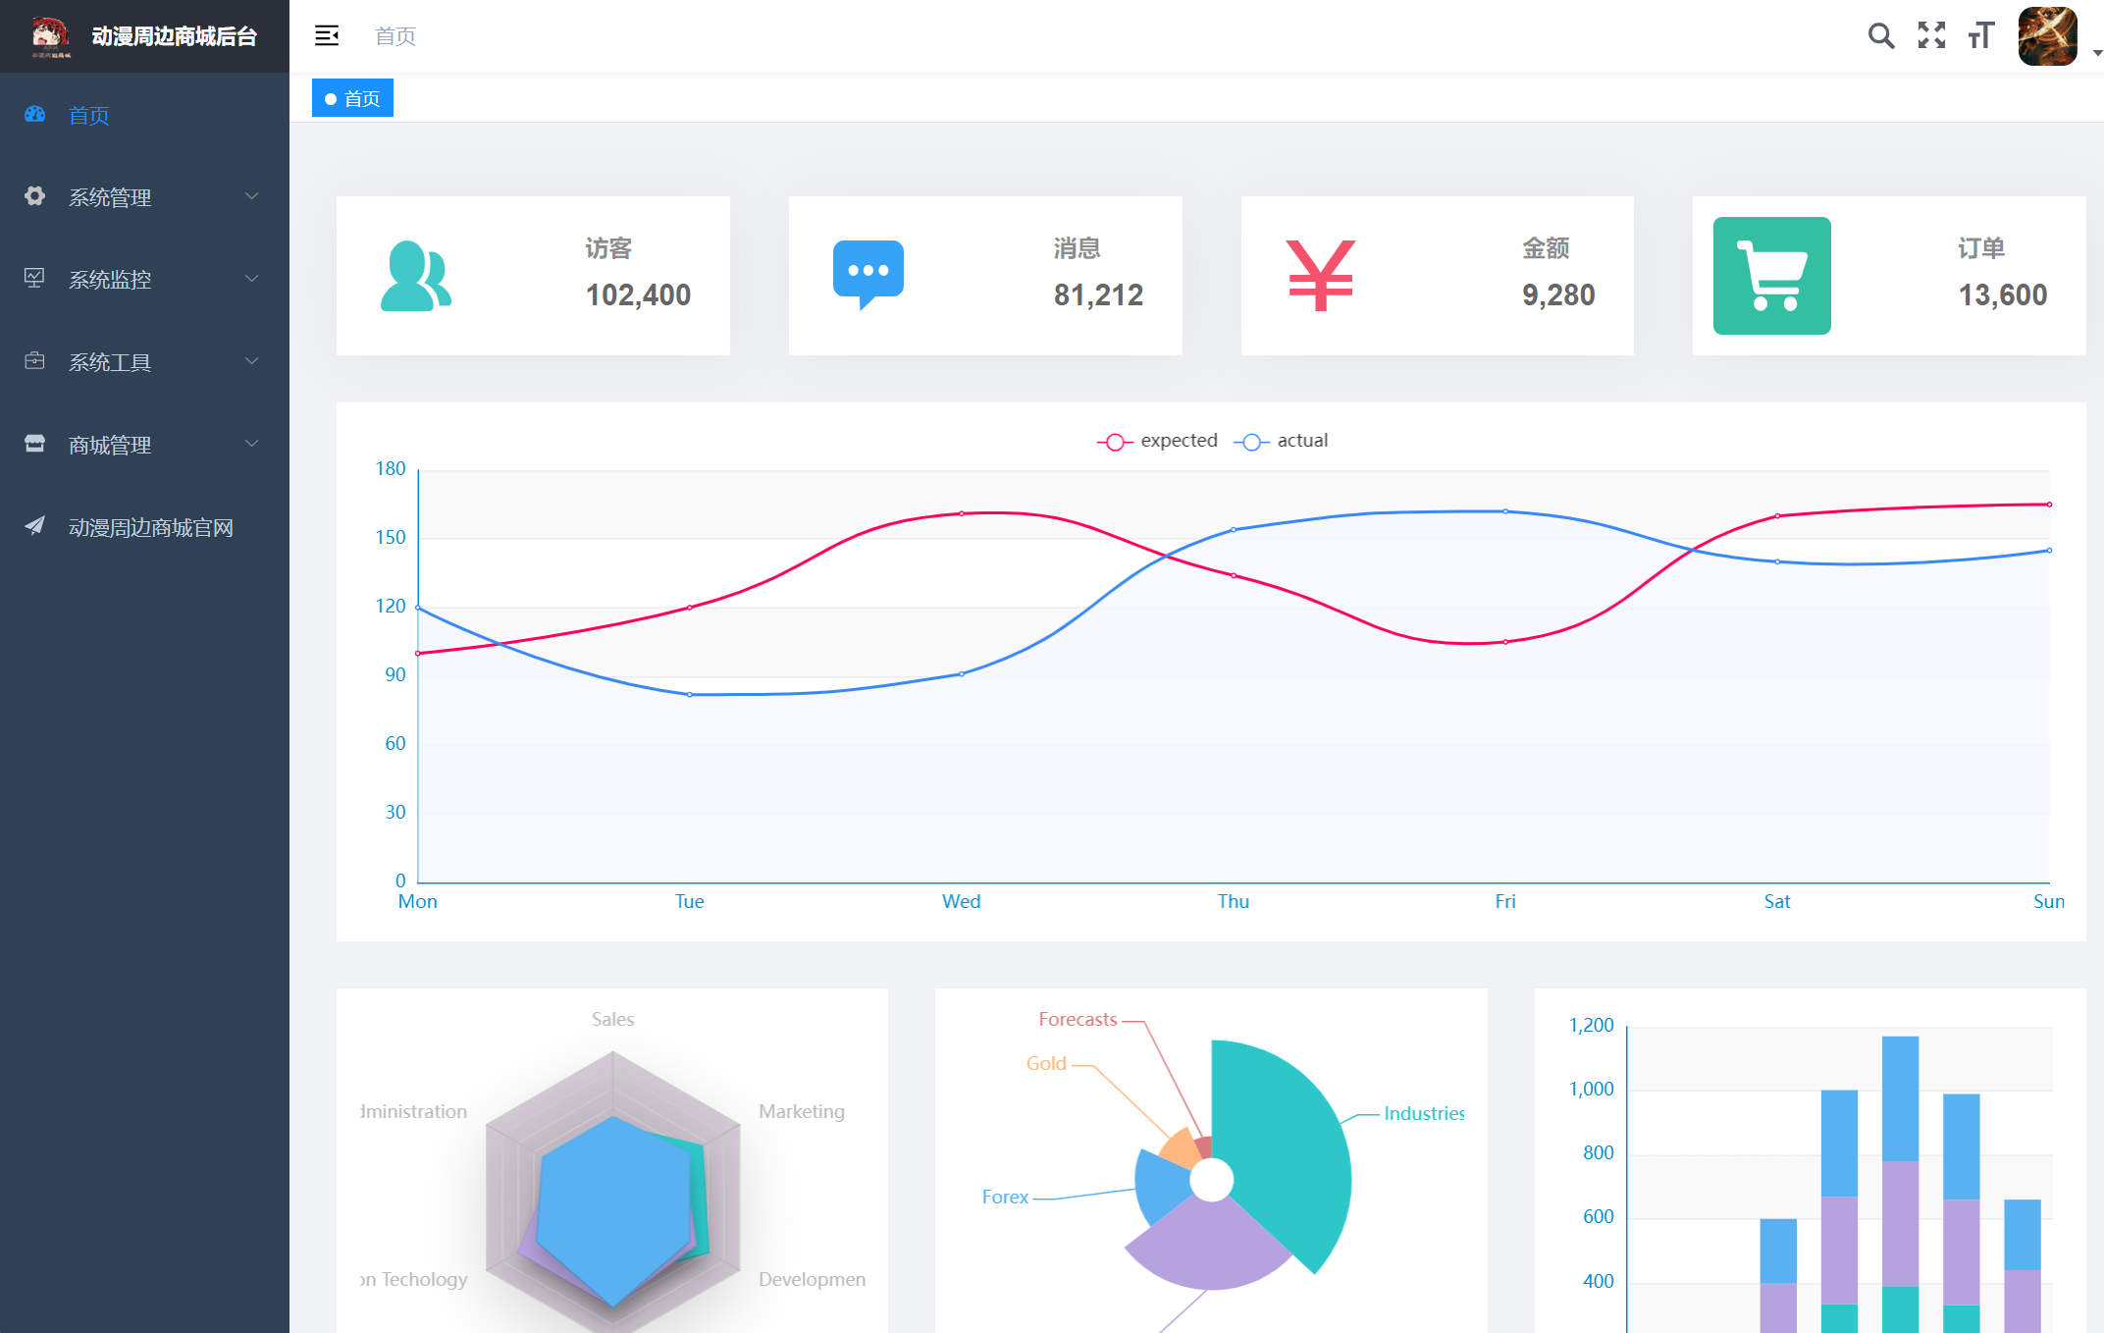
Task: Toggle fullscreen with the expand icon
Action: [x=1931, y=36]
